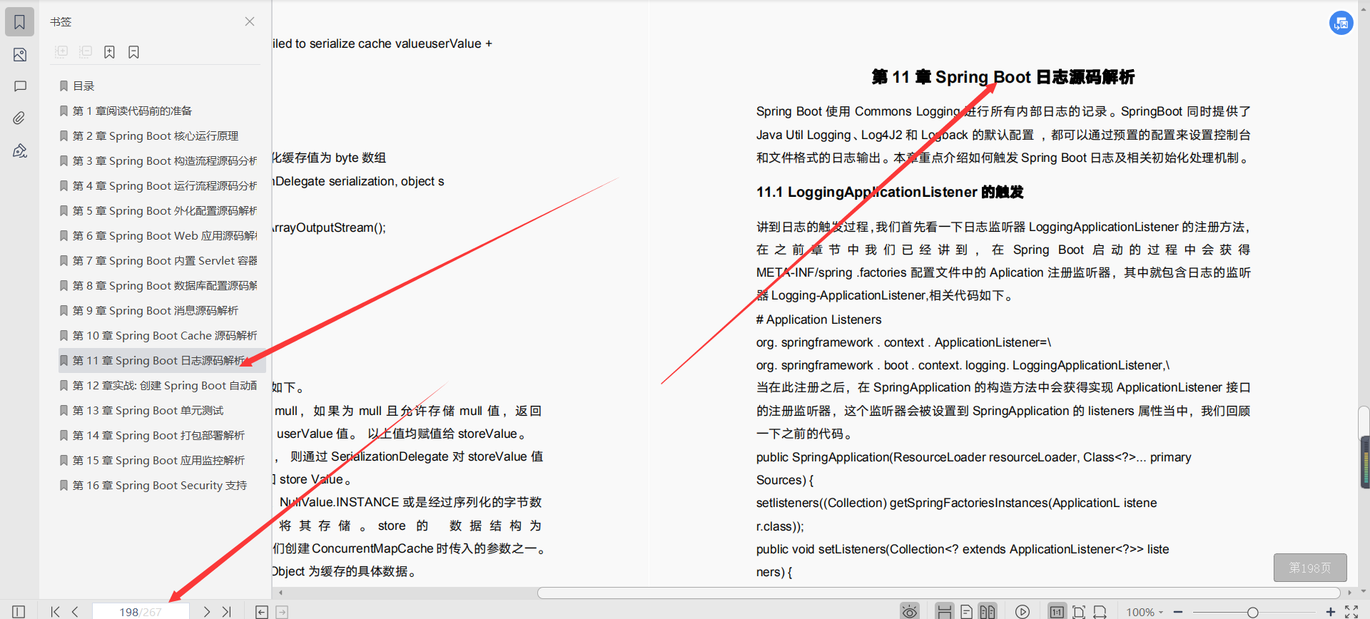This screenshot has width=1370, height=619.
Task: Go to the next page
Action: pos(207,612)
